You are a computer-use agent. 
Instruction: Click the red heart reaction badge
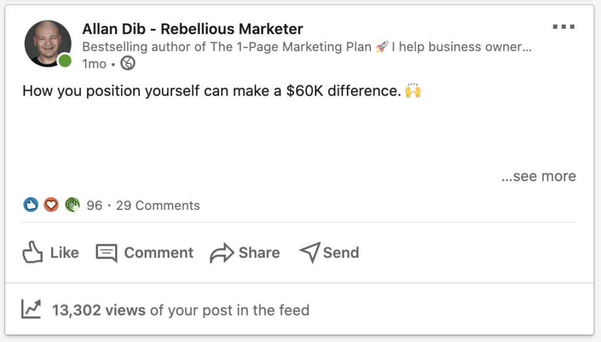coord(51,205)
